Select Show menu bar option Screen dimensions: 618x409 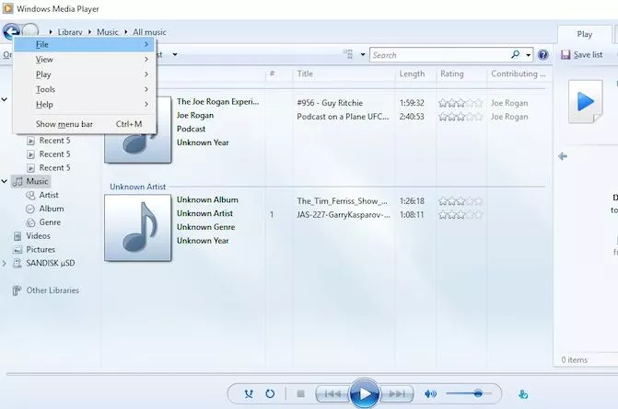(85, 124)
